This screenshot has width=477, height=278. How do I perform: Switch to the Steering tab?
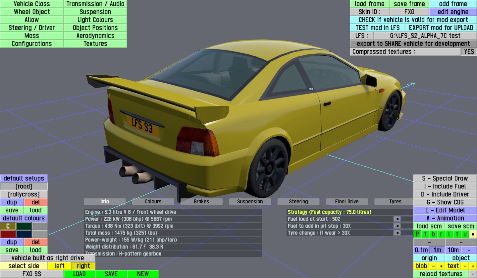298,202
